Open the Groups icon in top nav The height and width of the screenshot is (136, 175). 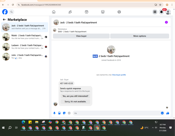pyautogui.click(x=119, y=12)
